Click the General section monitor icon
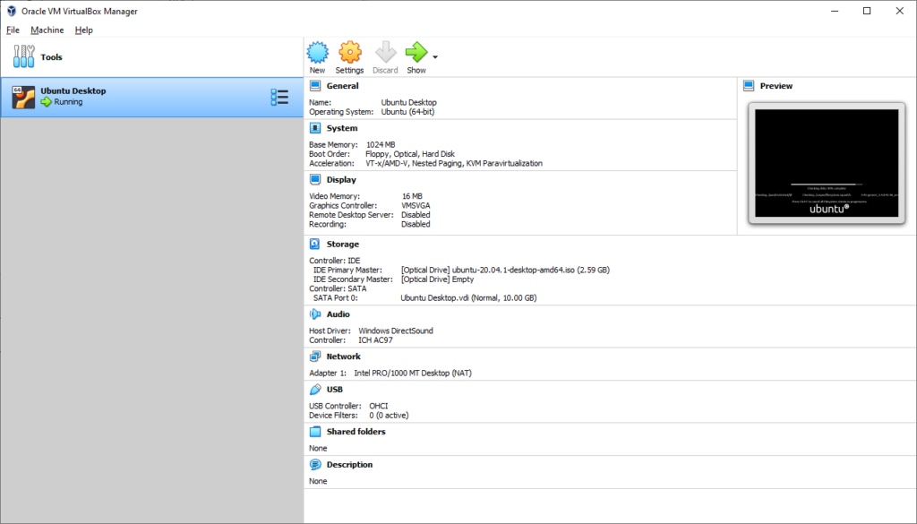Screen dimensions: 917x524 tap(315, 86)
